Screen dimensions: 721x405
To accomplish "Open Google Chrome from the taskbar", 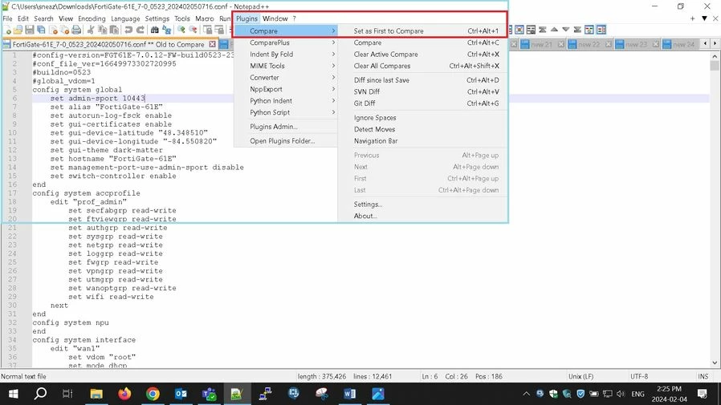I will click(x=153, y=394).
